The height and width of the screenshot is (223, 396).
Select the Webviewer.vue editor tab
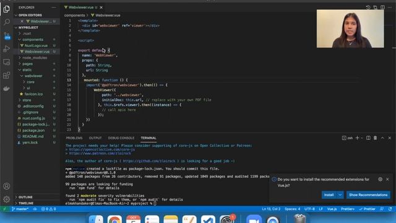click(81, 7)
